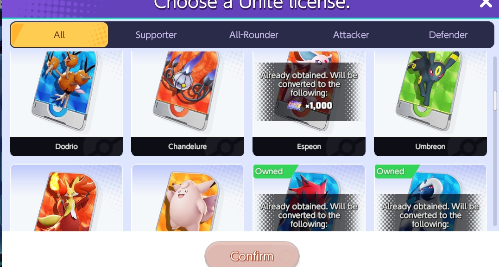Close the Unite license dialog
The height and width of the screenshot is (267, 499).
click(x=486, y=4)
